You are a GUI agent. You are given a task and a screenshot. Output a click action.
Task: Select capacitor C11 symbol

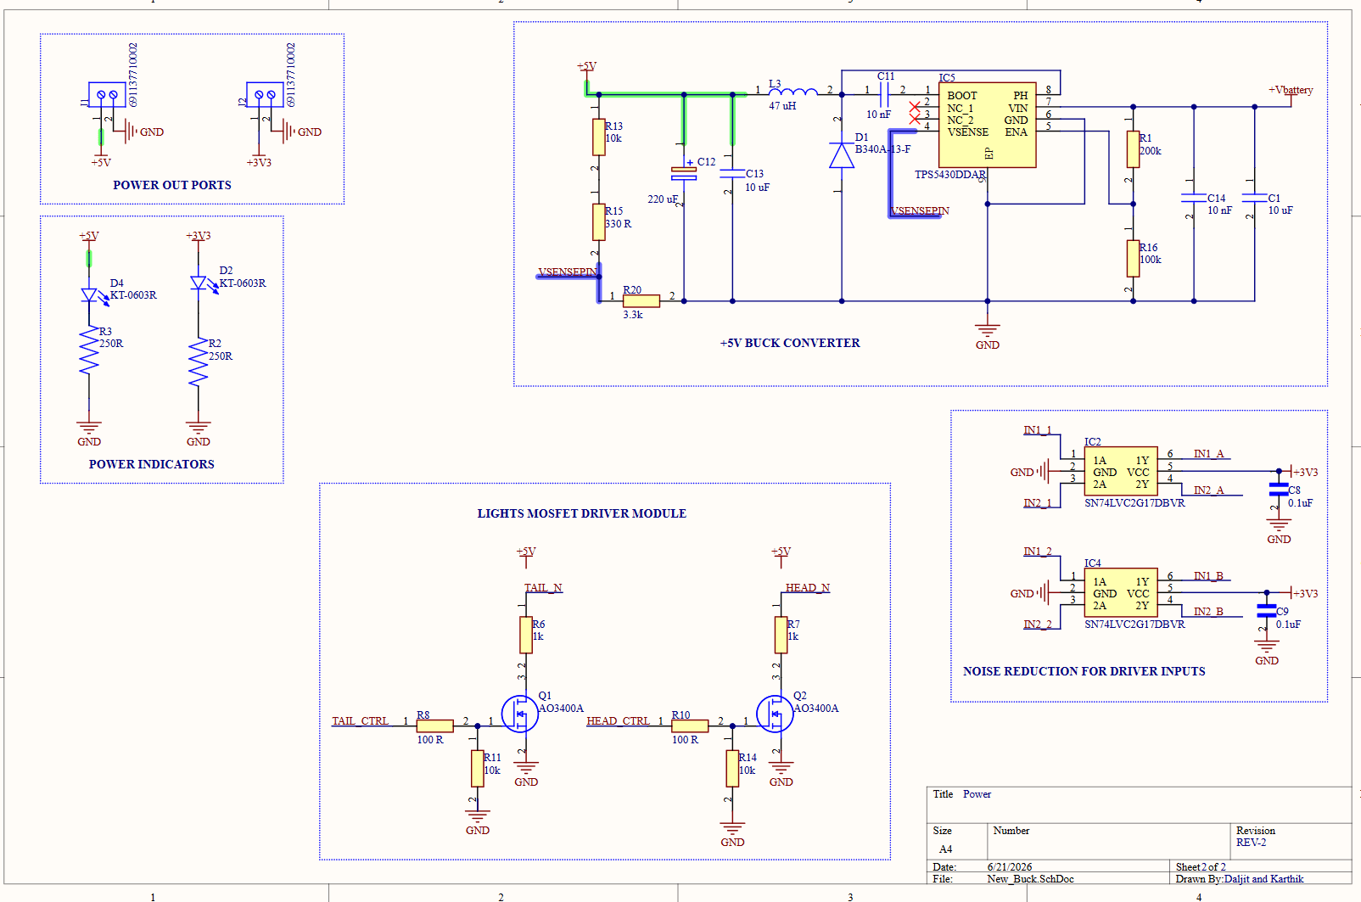pyautogui.click(x=885, y=94)
